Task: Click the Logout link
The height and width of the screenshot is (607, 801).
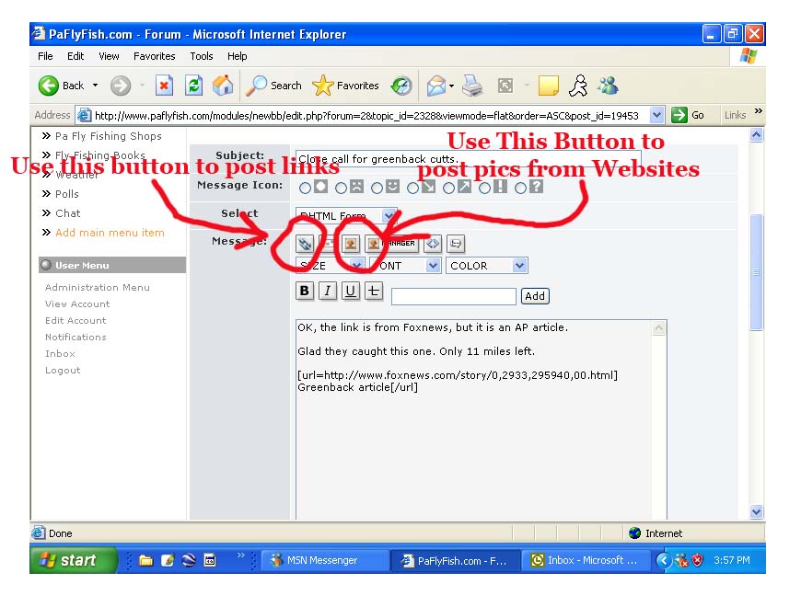Action: (x=63, y=371)
